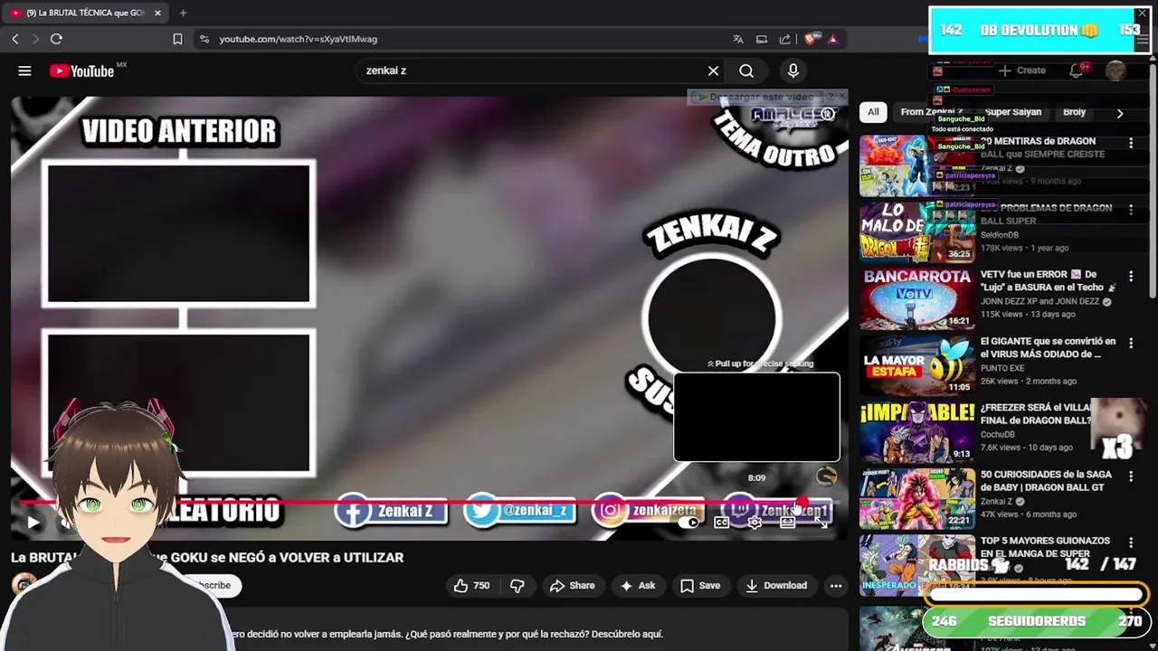
Task: Seek by clicking the red video progress bar
Action: [409, 502]
